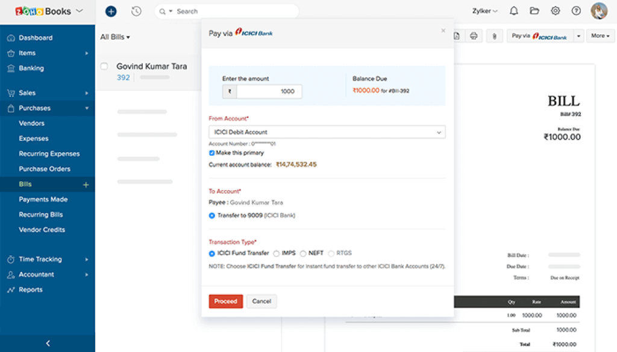Click the Proceed button
This screenshot has height=352, width=617.
(x=226, y=301)
